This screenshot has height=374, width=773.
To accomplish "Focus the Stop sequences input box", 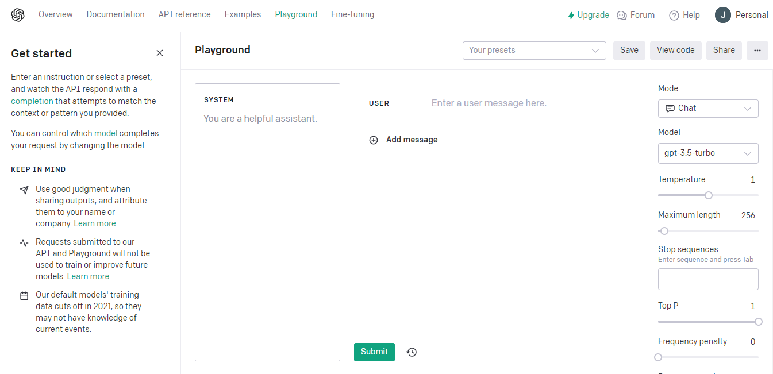I will (708, 279).
